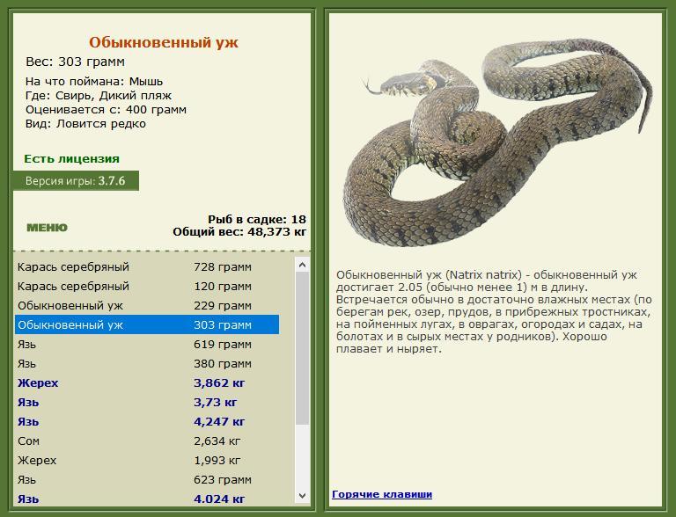Open the Горячие клавиши link
Image resolution: width=676 pixels, height=517 pixels.
(382, 494)
